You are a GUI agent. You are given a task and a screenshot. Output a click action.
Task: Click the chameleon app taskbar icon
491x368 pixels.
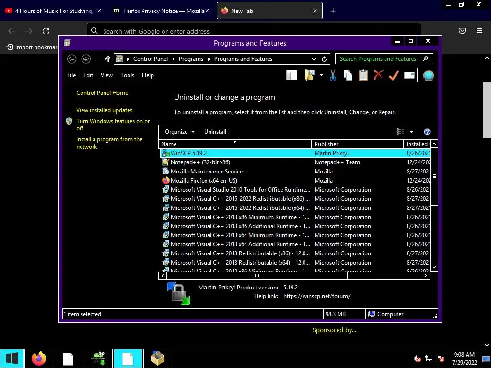coord(98,358)
